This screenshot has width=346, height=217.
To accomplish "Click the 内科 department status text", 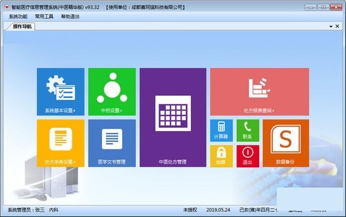I will pos(54,210).
